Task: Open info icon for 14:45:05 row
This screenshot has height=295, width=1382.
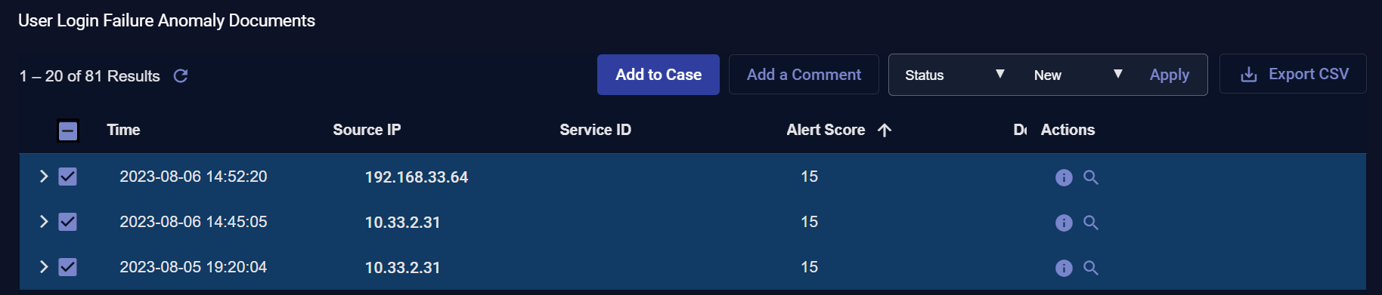Action: pyautogui.click(x=1064, y=223)
